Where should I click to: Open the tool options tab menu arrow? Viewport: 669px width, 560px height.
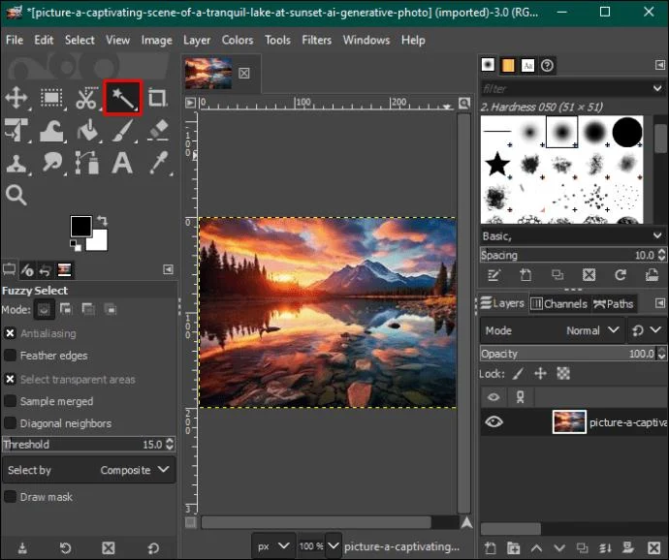168,269
